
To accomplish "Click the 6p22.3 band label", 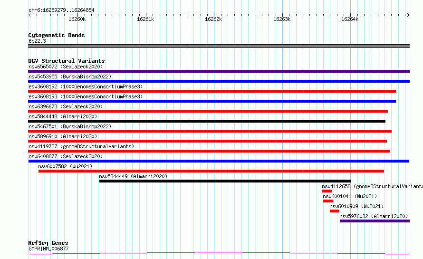I will [37, 41].
